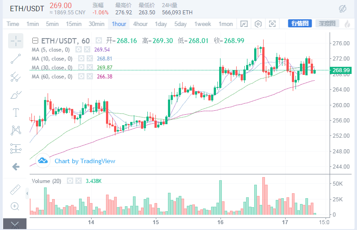Select the 30min interval
The image size is (357, 230).
click(97, 24)
